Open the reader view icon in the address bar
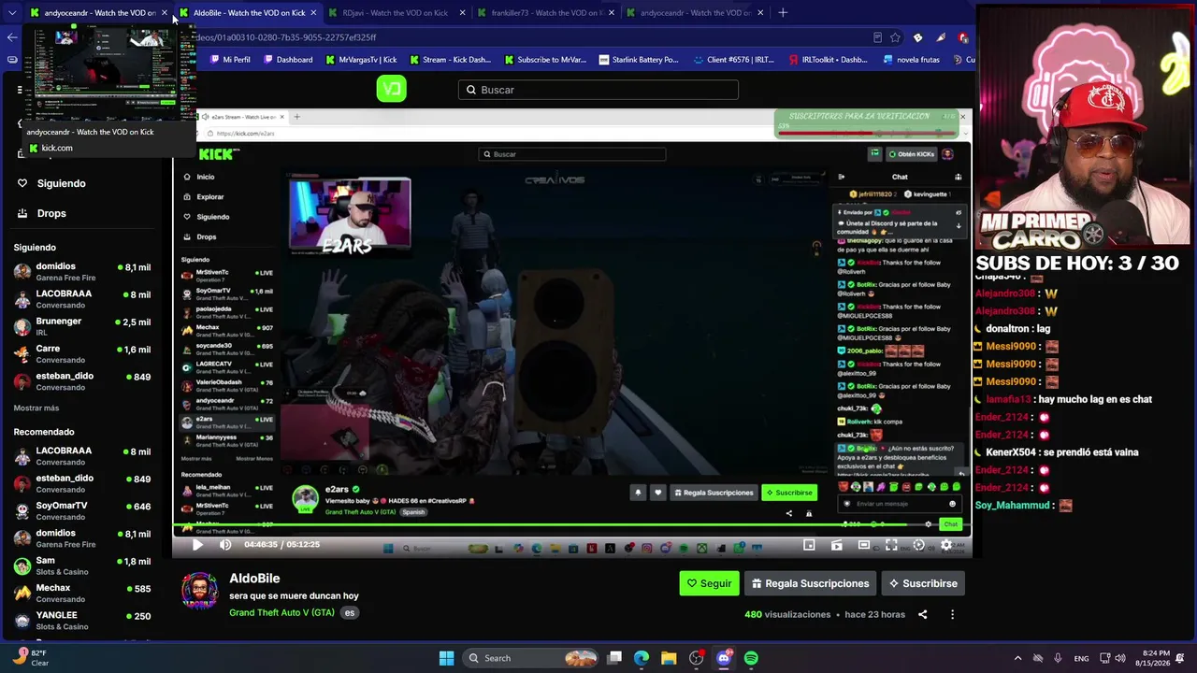Image resolution: width=1197 pixels, height=673 pixels. pos(877,37)
